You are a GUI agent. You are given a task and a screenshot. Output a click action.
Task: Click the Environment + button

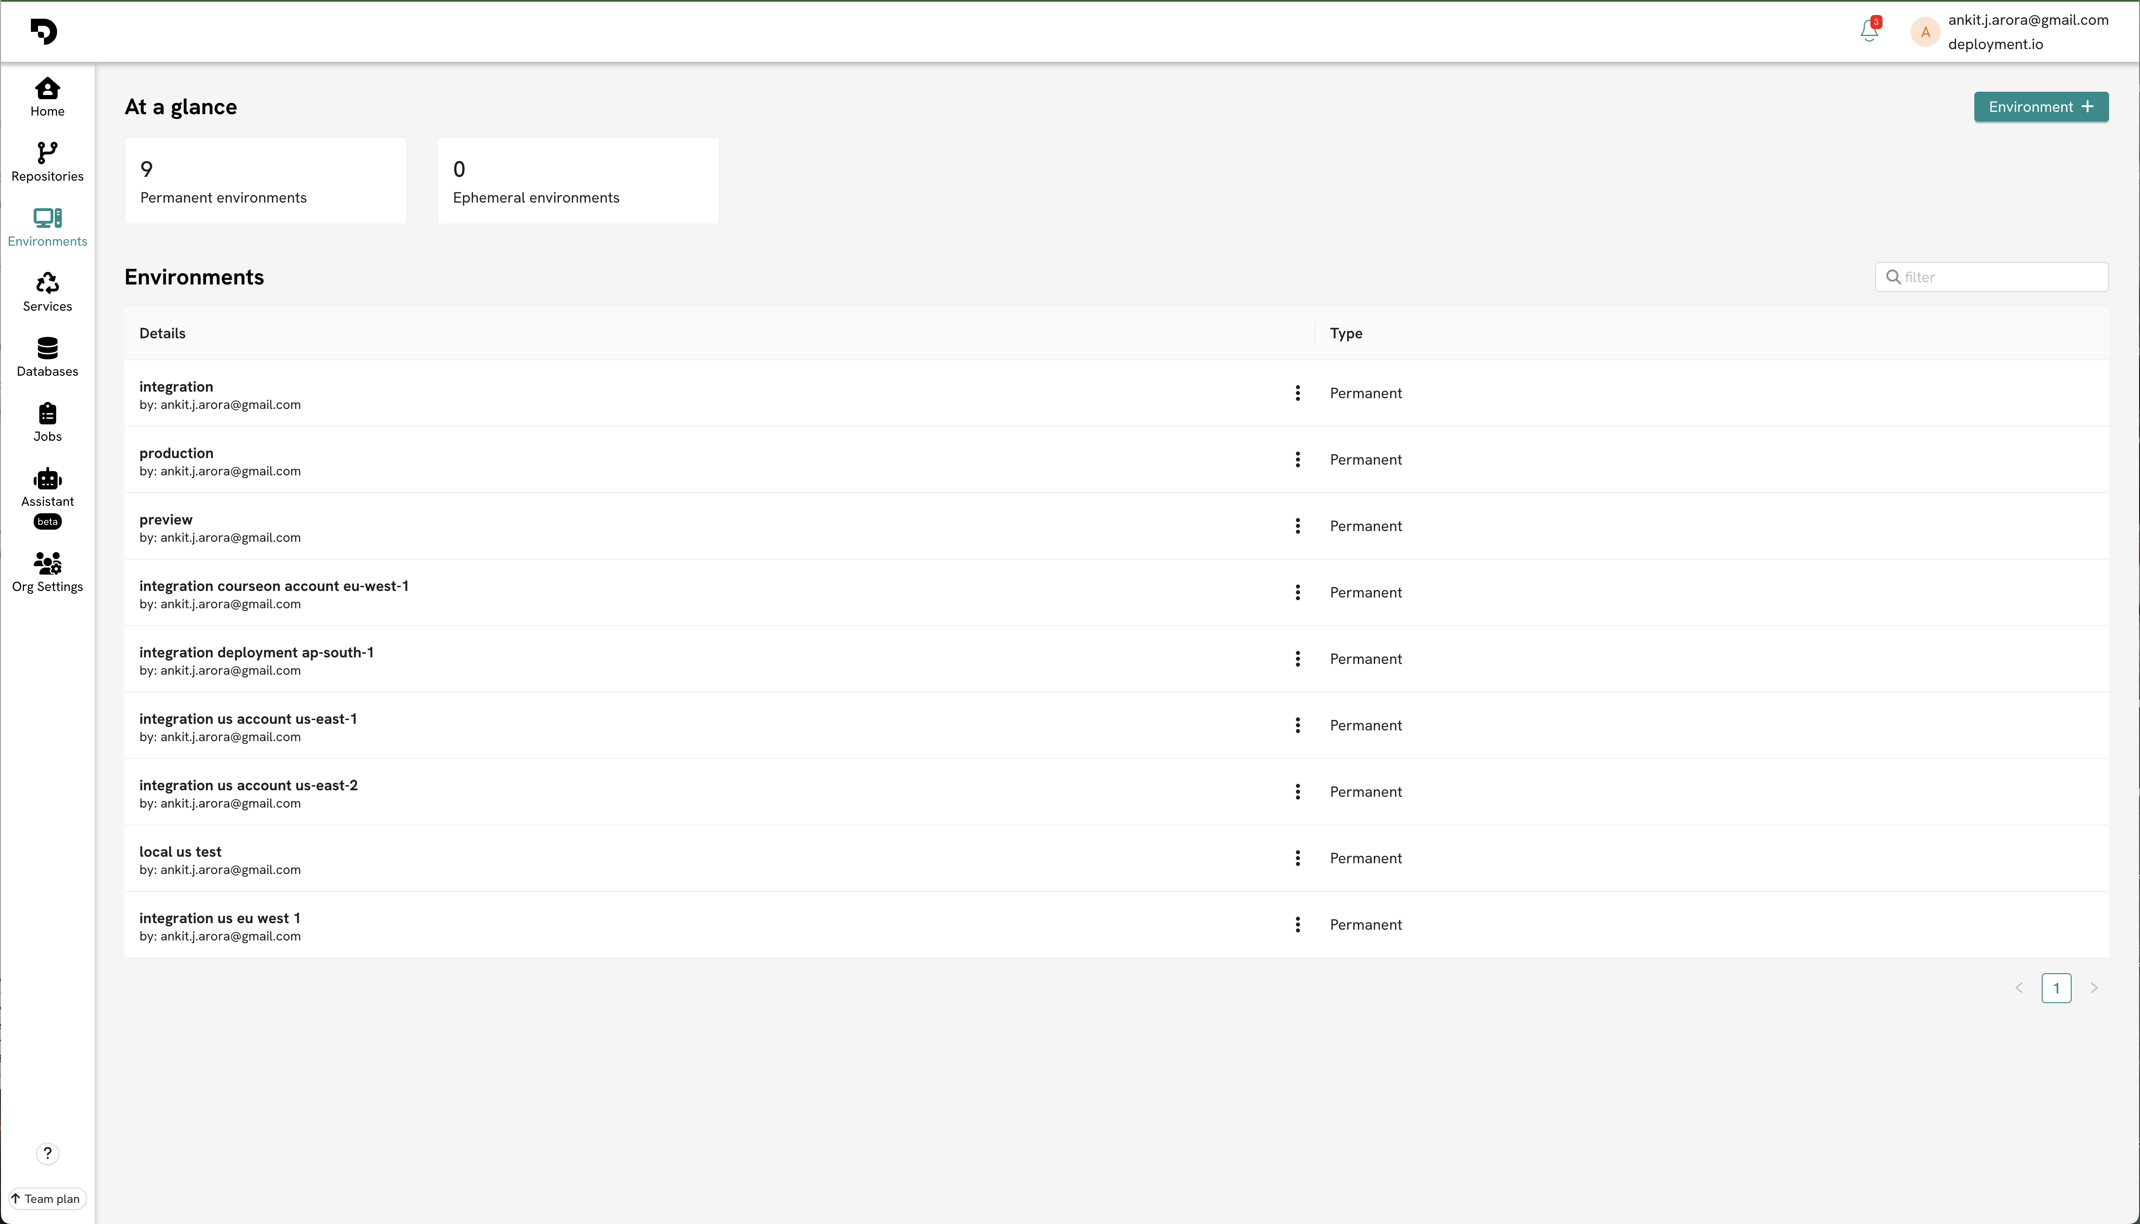coord(2040,107)
